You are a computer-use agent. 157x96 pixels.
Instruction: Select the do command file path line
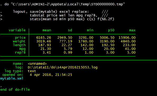pos(63,4)
